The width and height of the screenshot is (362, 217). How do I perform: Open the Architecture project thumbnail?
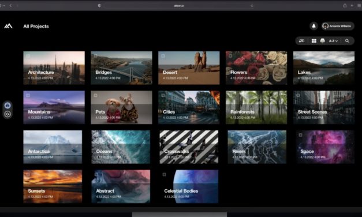(x=54, y=68)
